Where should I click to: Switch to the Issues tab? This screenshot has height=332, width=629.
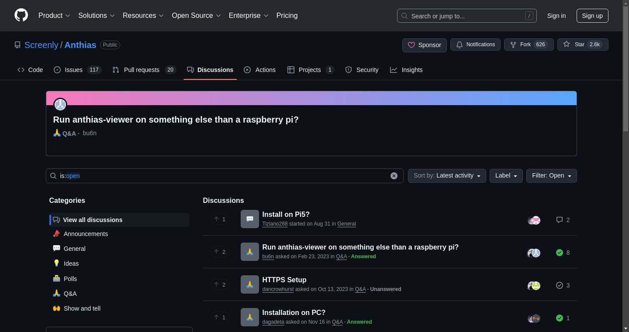click(77, 70)
